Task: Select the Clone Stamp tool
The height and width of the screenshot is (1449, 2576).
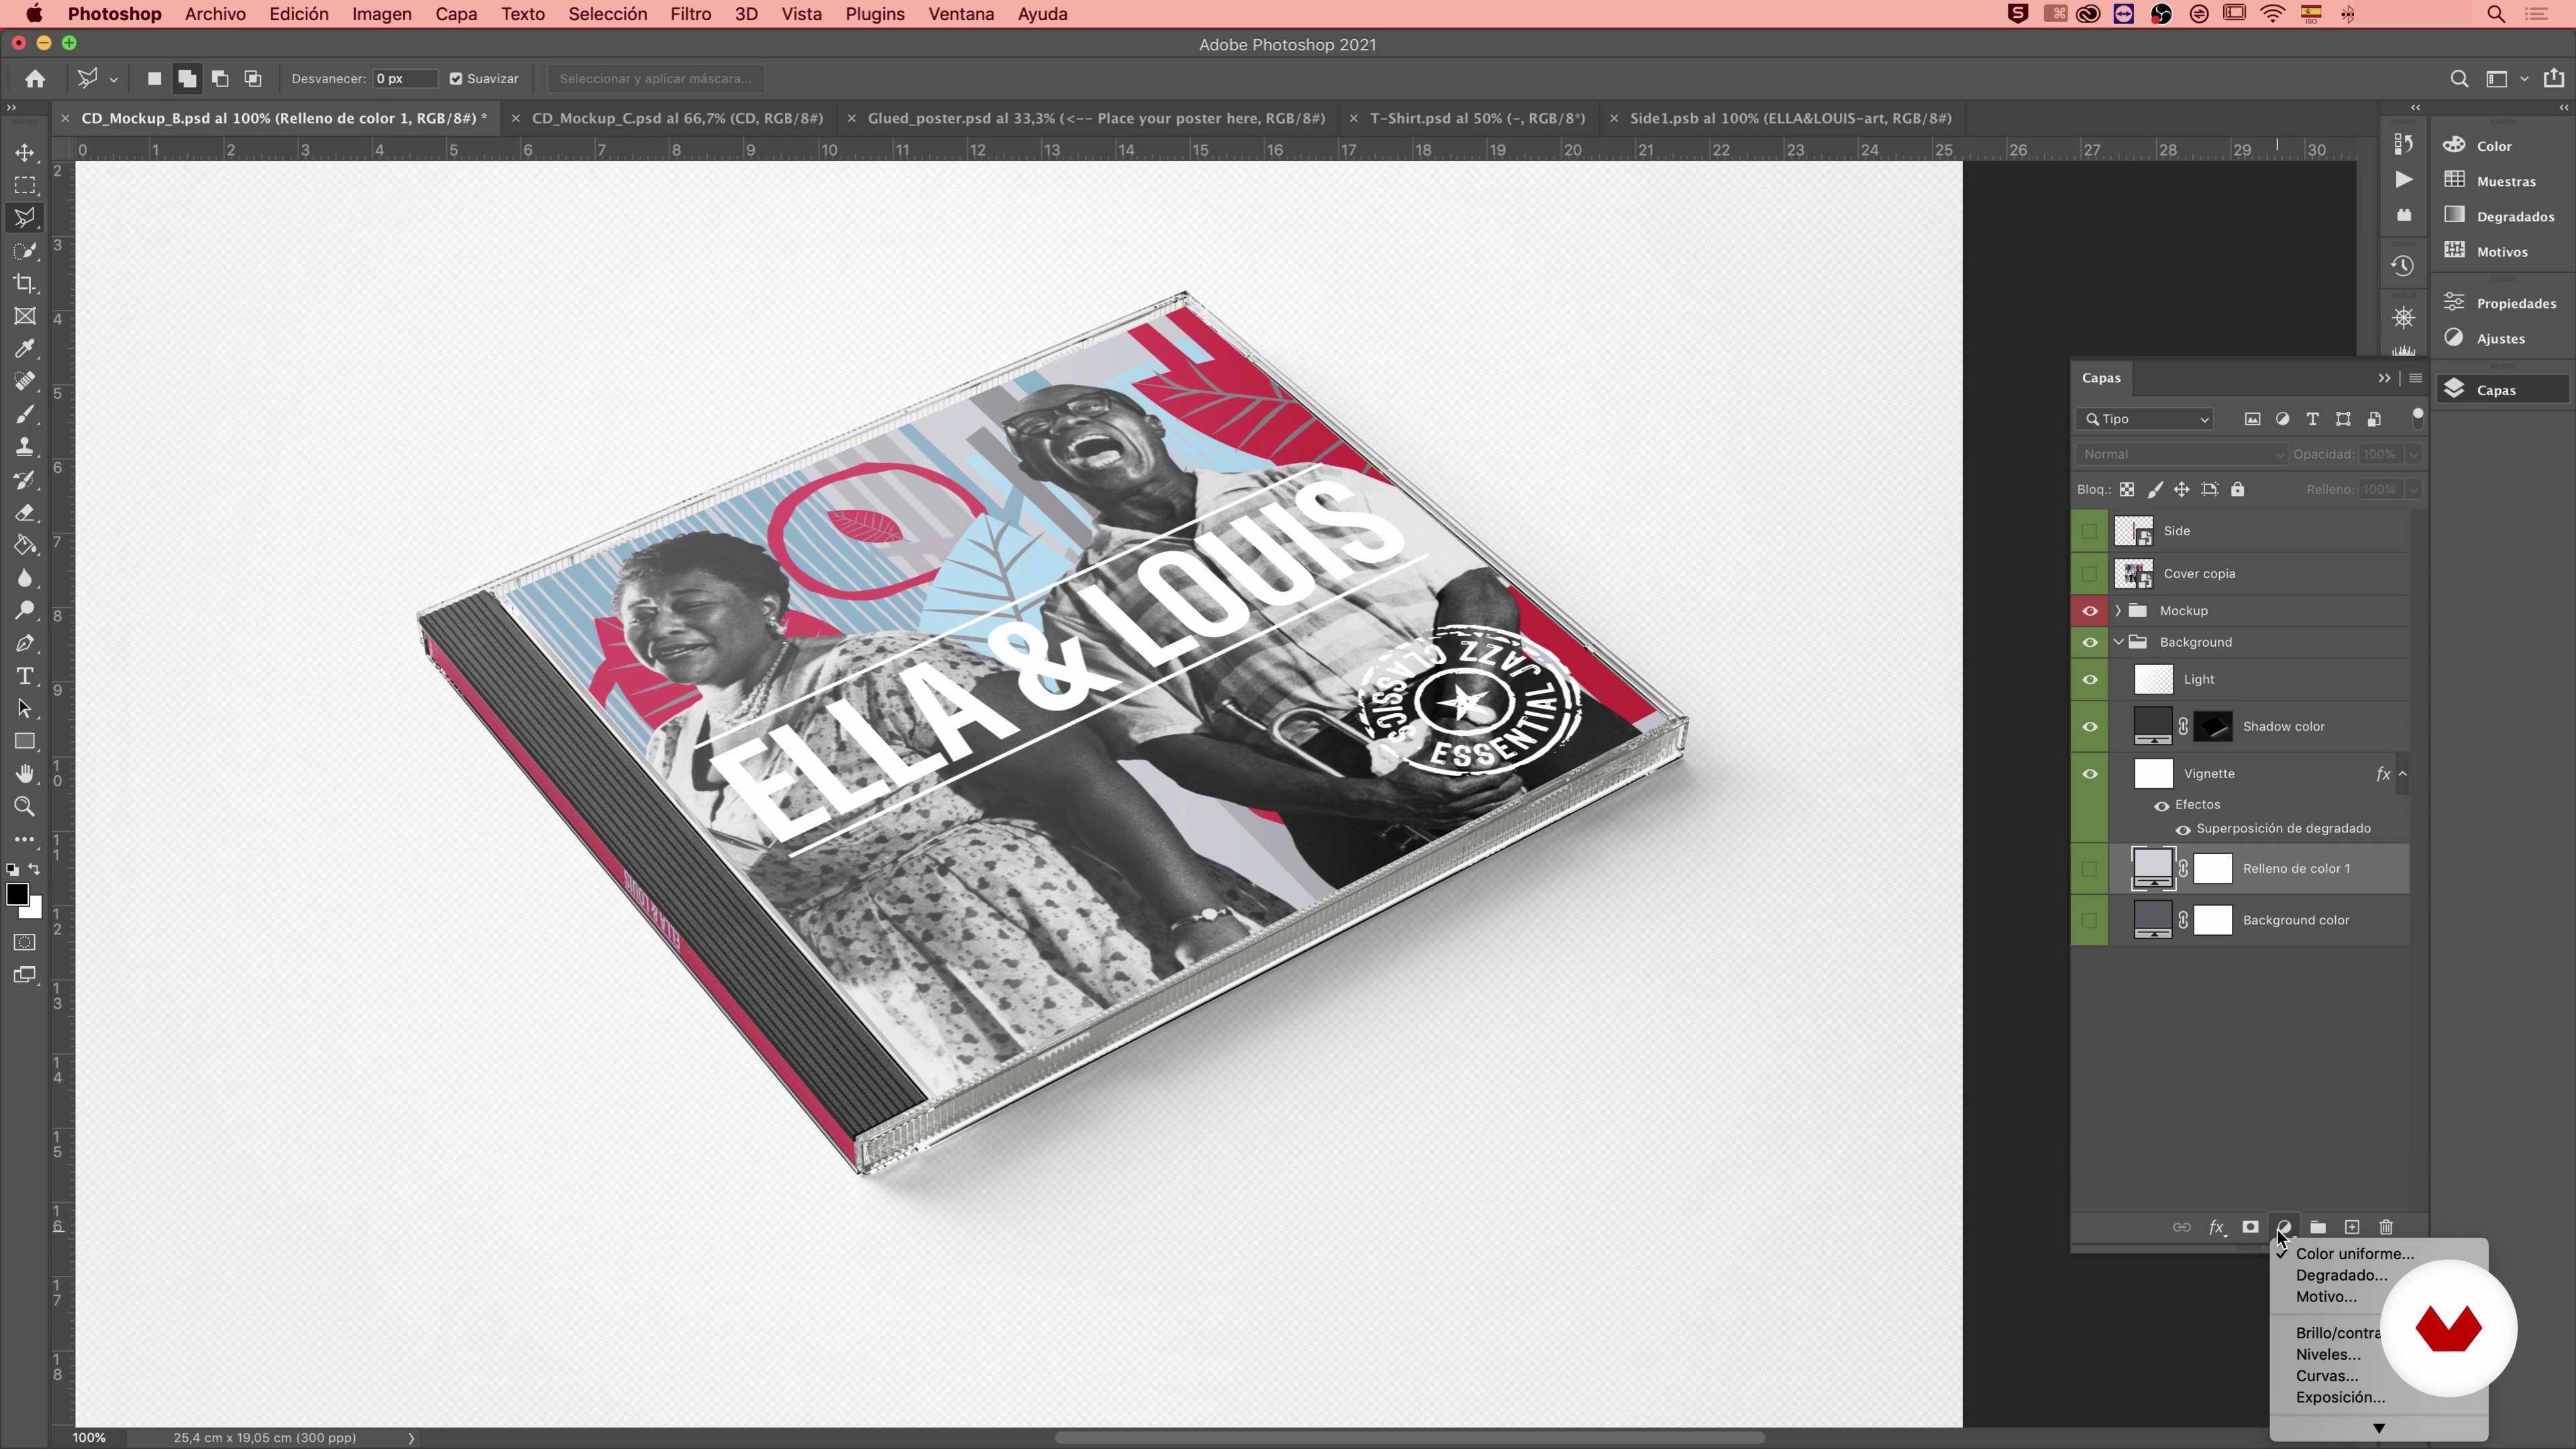Action: [x=25, y=447]
